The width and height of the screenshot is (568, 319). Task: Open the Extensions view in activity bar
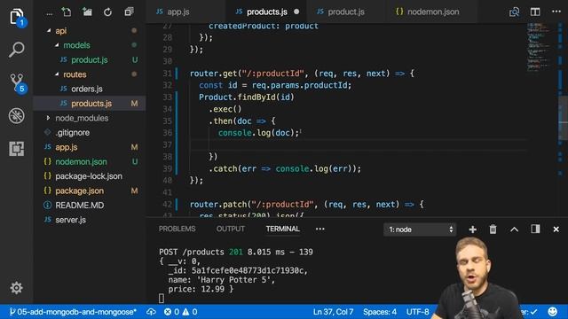pyautogui.click(x=17, y=149)
